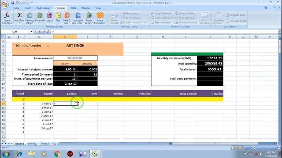This screenshot has width=282, height=158.
Task: Click Calculate Now
Action: (x=235, y=15)
